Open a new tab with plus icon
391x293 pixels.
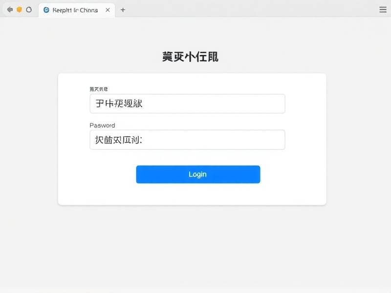[123, 10]
